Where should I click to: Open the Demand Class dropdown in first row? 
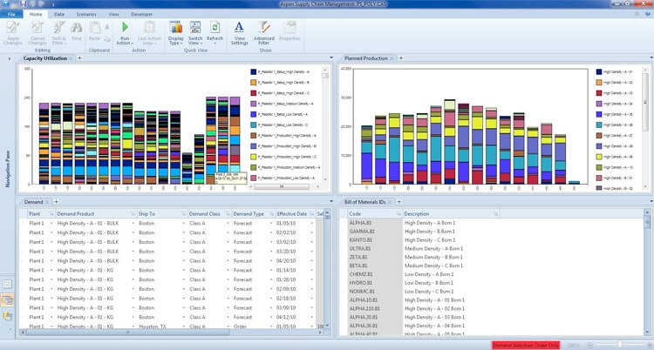pos(228,223)
